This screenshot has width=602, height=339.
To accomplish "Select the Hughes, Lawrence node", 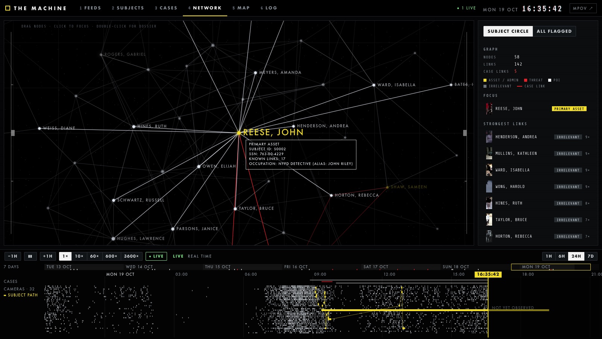I will [x=113, y=239].
